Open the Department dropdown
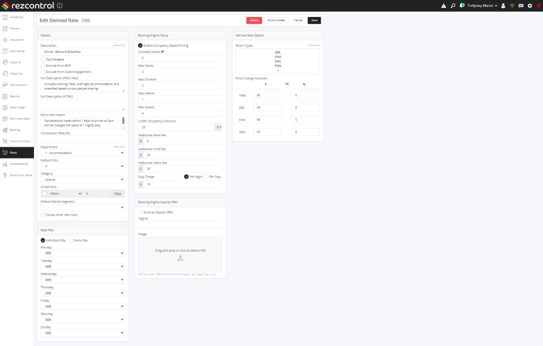The width and height of the screenshot is (543, 346). pyautogui.click(x=83, y=153)
